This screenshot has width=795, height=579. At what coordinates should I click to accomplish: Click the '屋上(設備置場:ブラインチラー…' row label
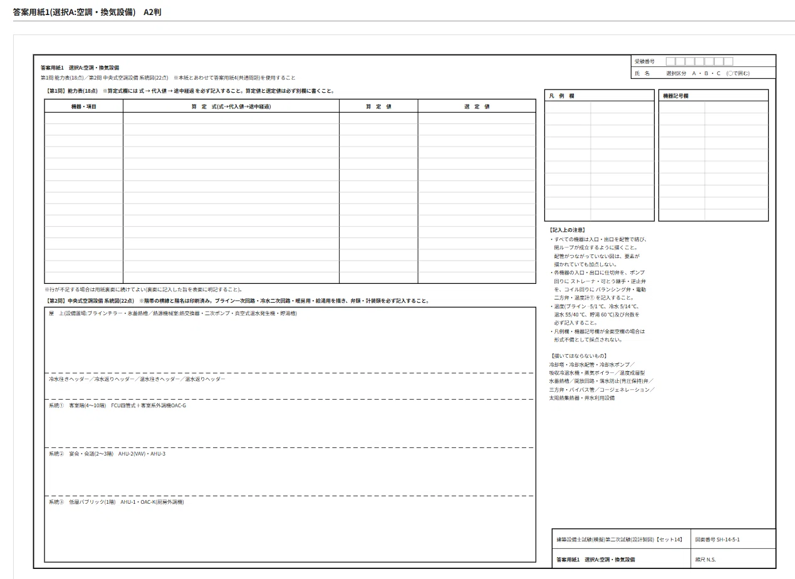(x=173, y=313)
